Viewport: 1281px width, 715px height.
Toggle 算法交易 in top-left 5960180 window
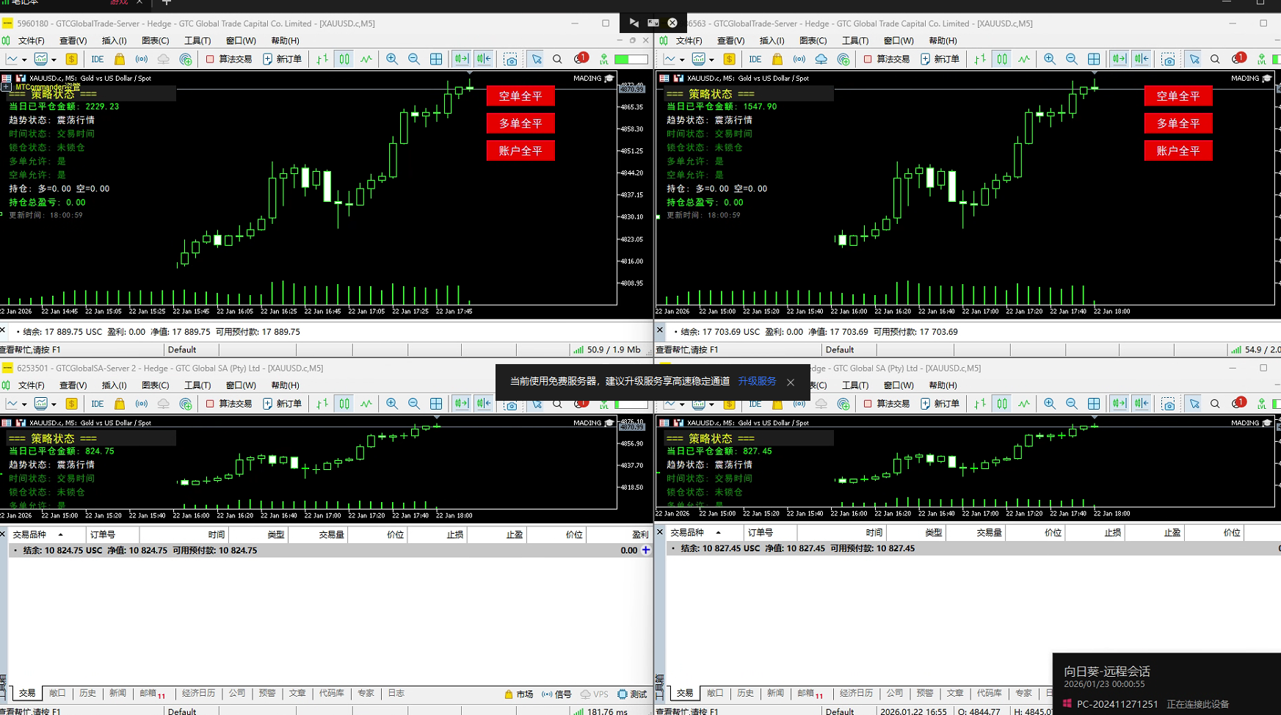[x=228, y=59]
